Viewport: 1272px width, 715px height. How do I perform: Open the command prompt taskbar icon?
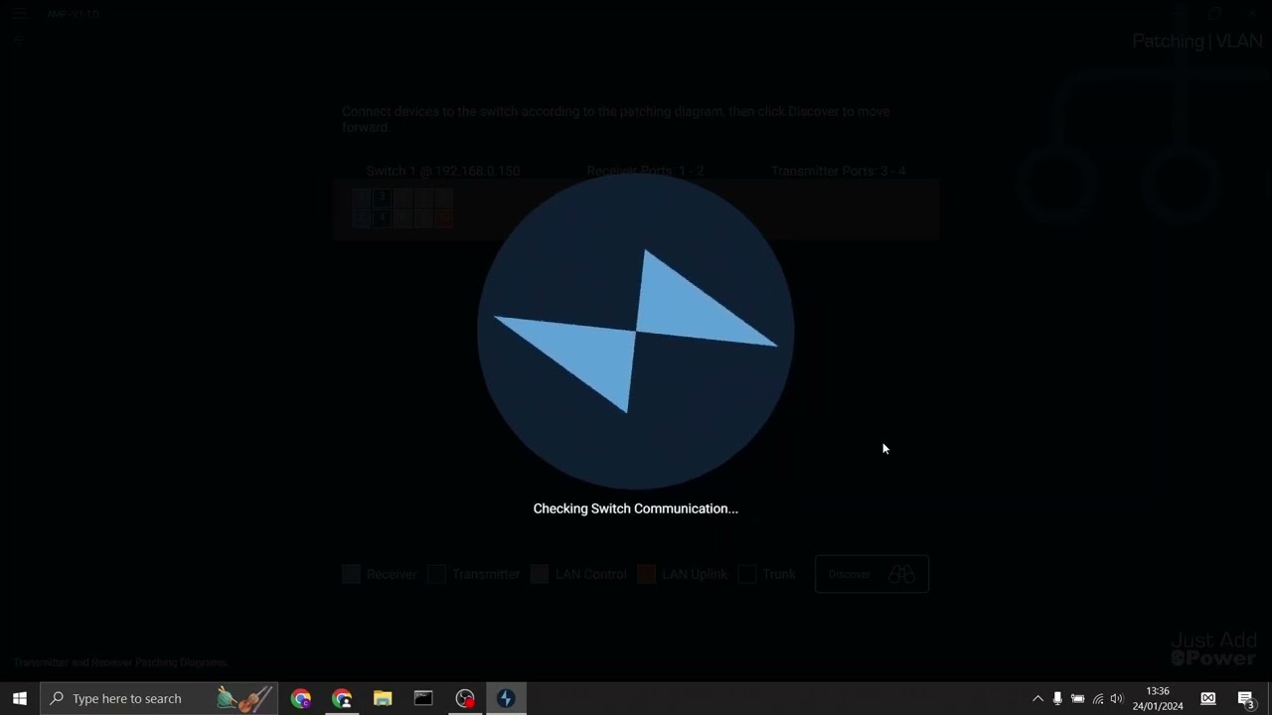tap(423, 698)
